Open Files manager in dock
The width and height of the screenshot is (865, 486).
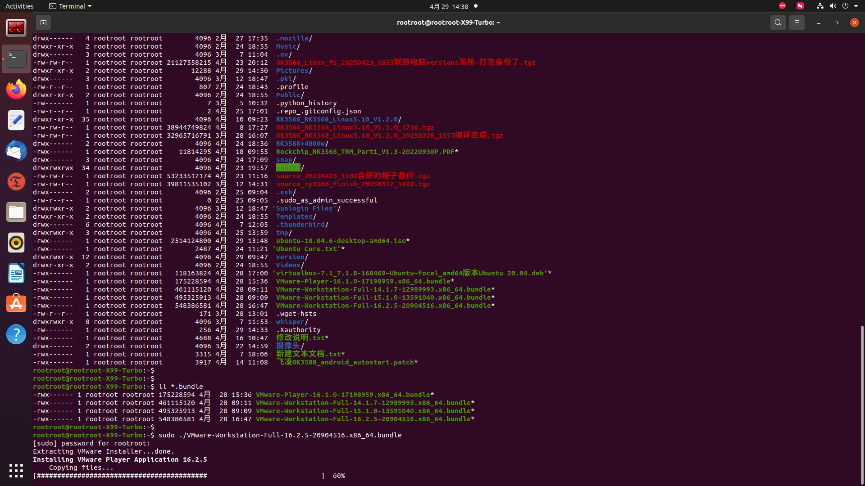point(16,212)
